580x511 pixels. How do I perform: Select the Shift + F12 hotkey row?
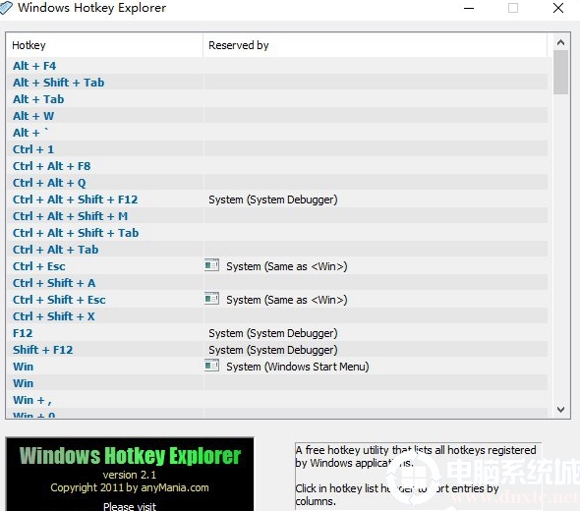(276, 350)
